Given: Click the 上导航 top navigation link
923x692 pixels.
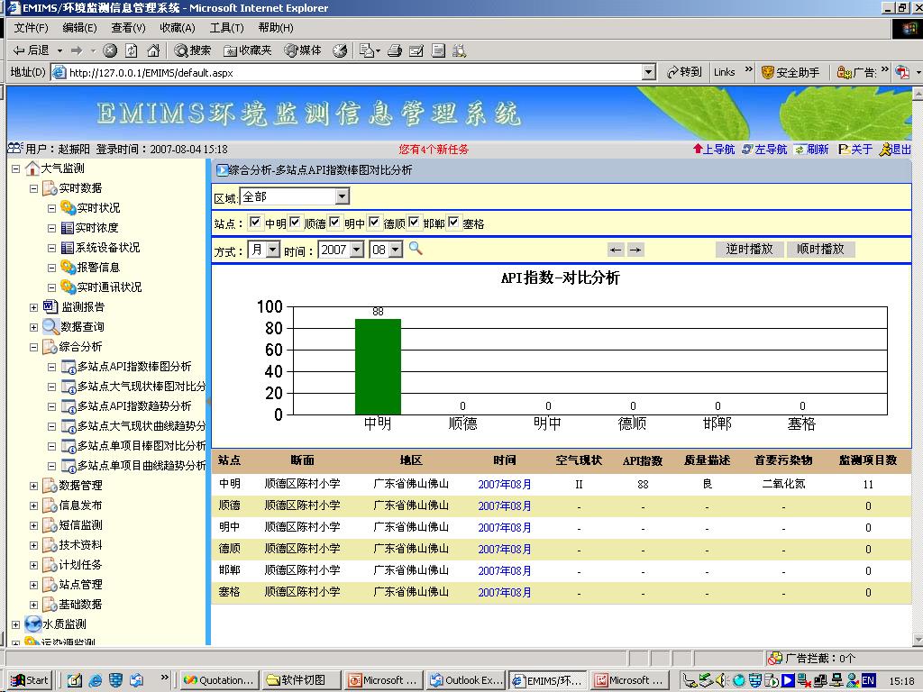Looking at the screenshot, I should pos(714,150).
